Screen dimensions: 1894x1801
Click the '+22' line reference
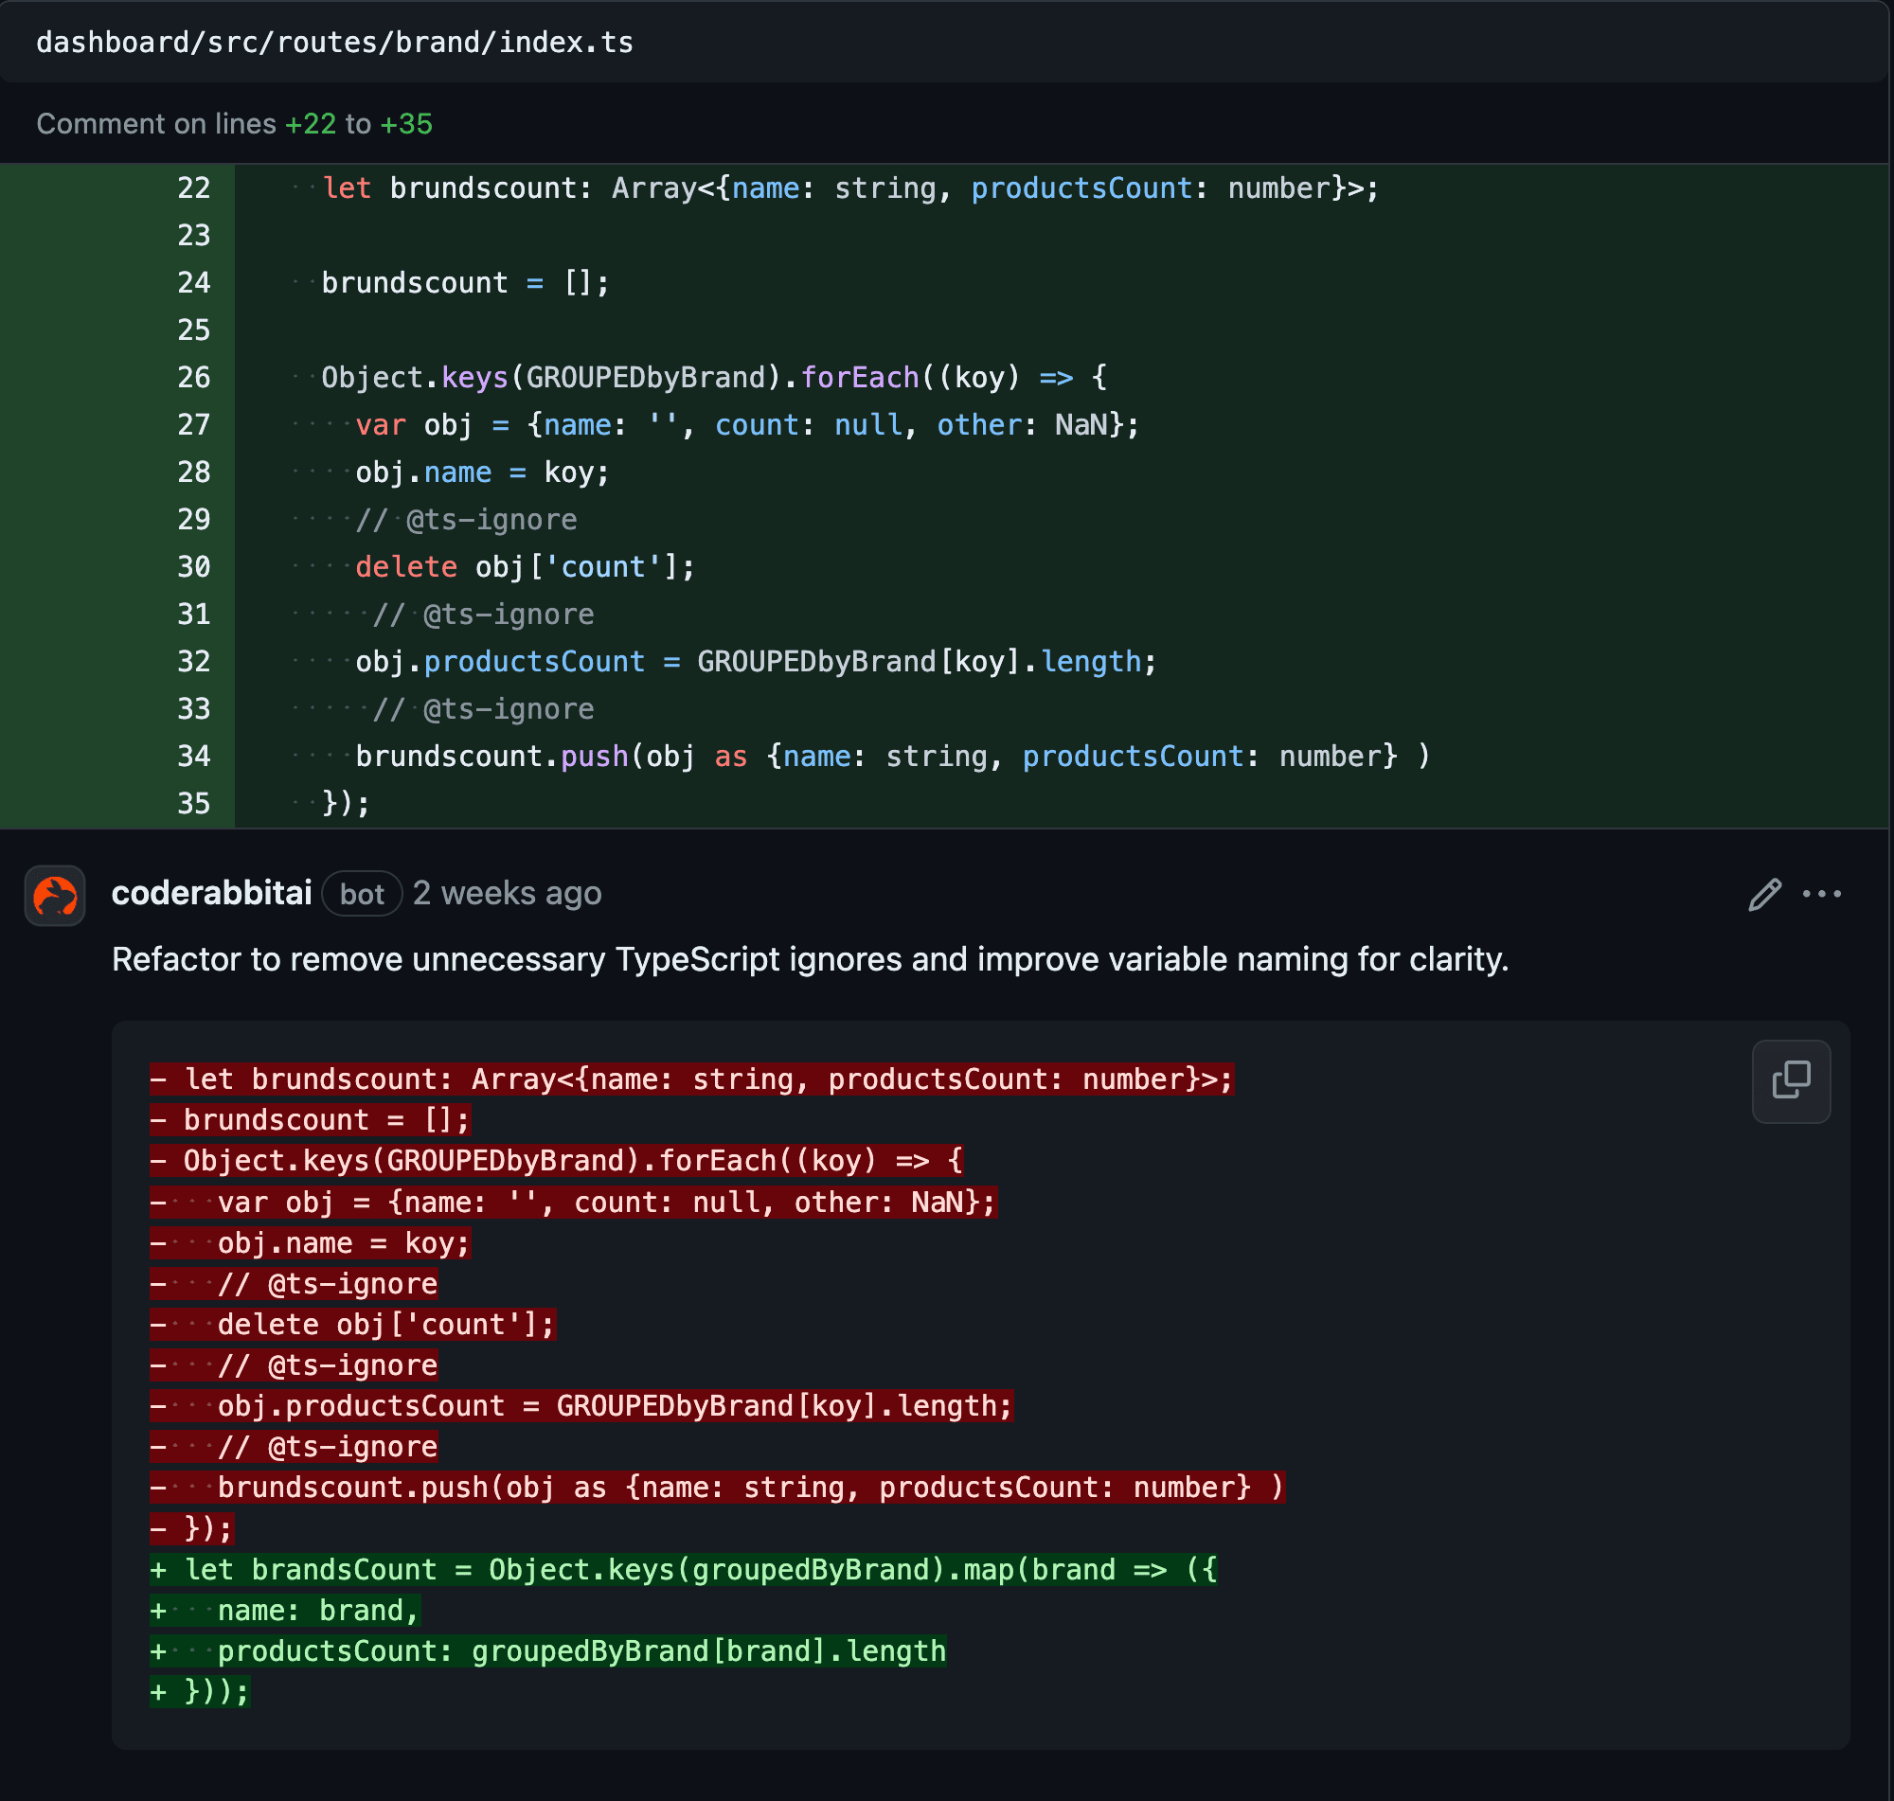pos(310,124)
